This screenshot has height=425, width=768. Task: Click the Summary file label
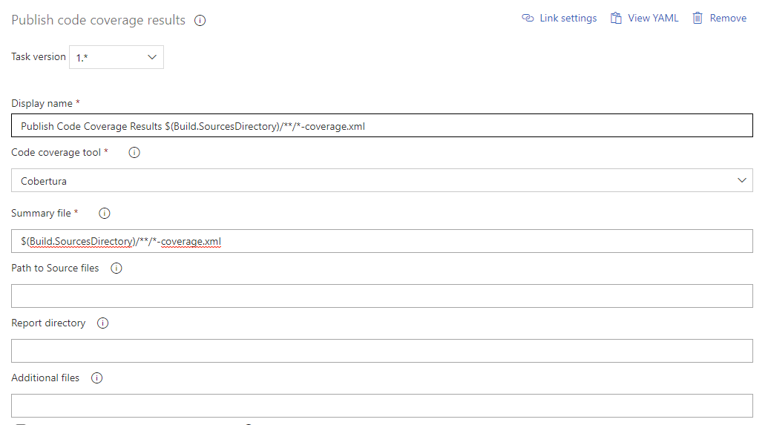click(x=41, y=213)
